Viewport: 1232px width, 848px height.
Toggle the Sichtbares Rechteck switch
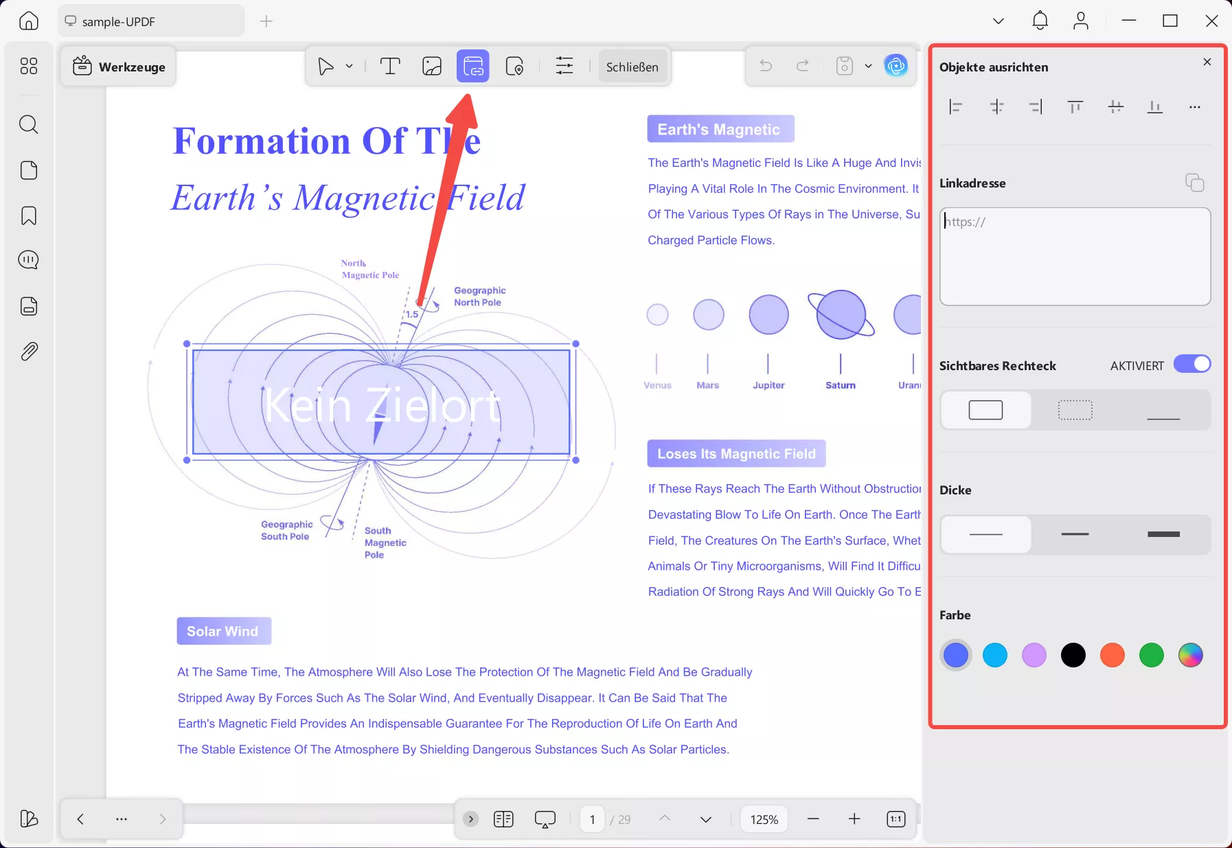point(1191,364)
